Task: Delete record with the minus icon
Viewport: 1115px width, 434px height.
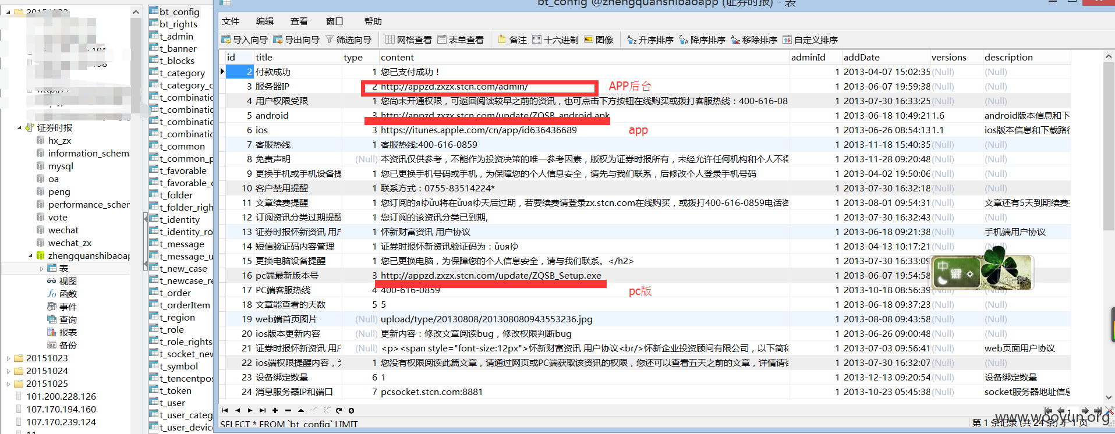Action: [x=288, y=410]
